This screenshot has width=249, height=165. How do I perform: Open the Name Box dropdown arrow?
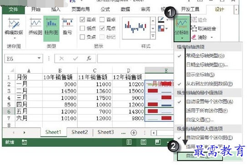(39, 58)
